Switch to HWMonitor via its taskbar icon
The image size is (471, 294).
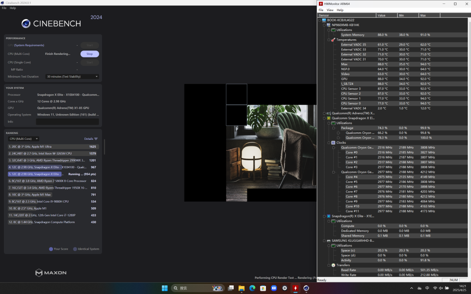(296, 288)
